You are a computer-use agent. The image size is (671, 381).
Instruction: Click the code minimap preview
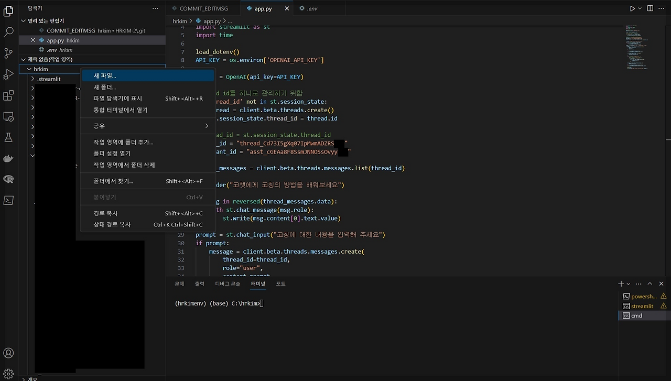coord(637,47)
